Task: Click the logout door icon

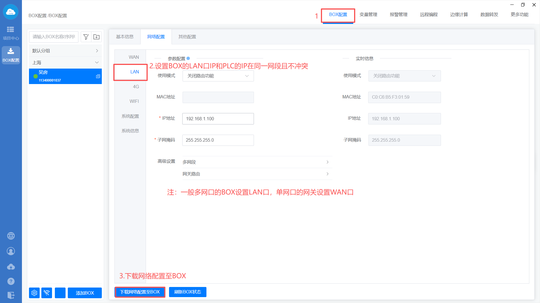Action: [11, 295]
